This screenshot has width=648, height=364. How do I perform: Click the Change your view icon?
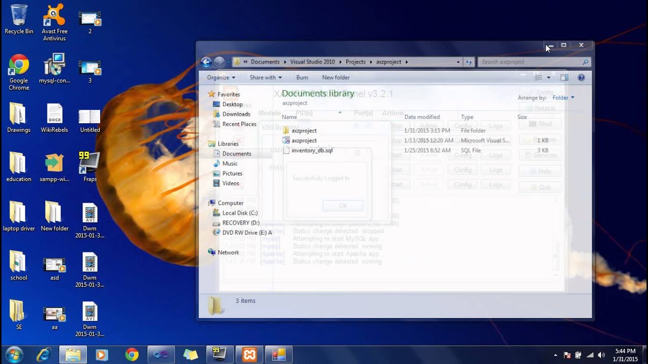(x=539, y=77)
